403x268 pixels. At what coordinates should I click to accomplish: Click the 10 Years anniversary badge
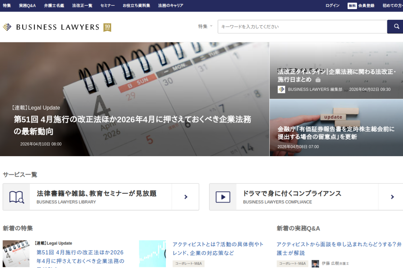click(x=107, y=27)
